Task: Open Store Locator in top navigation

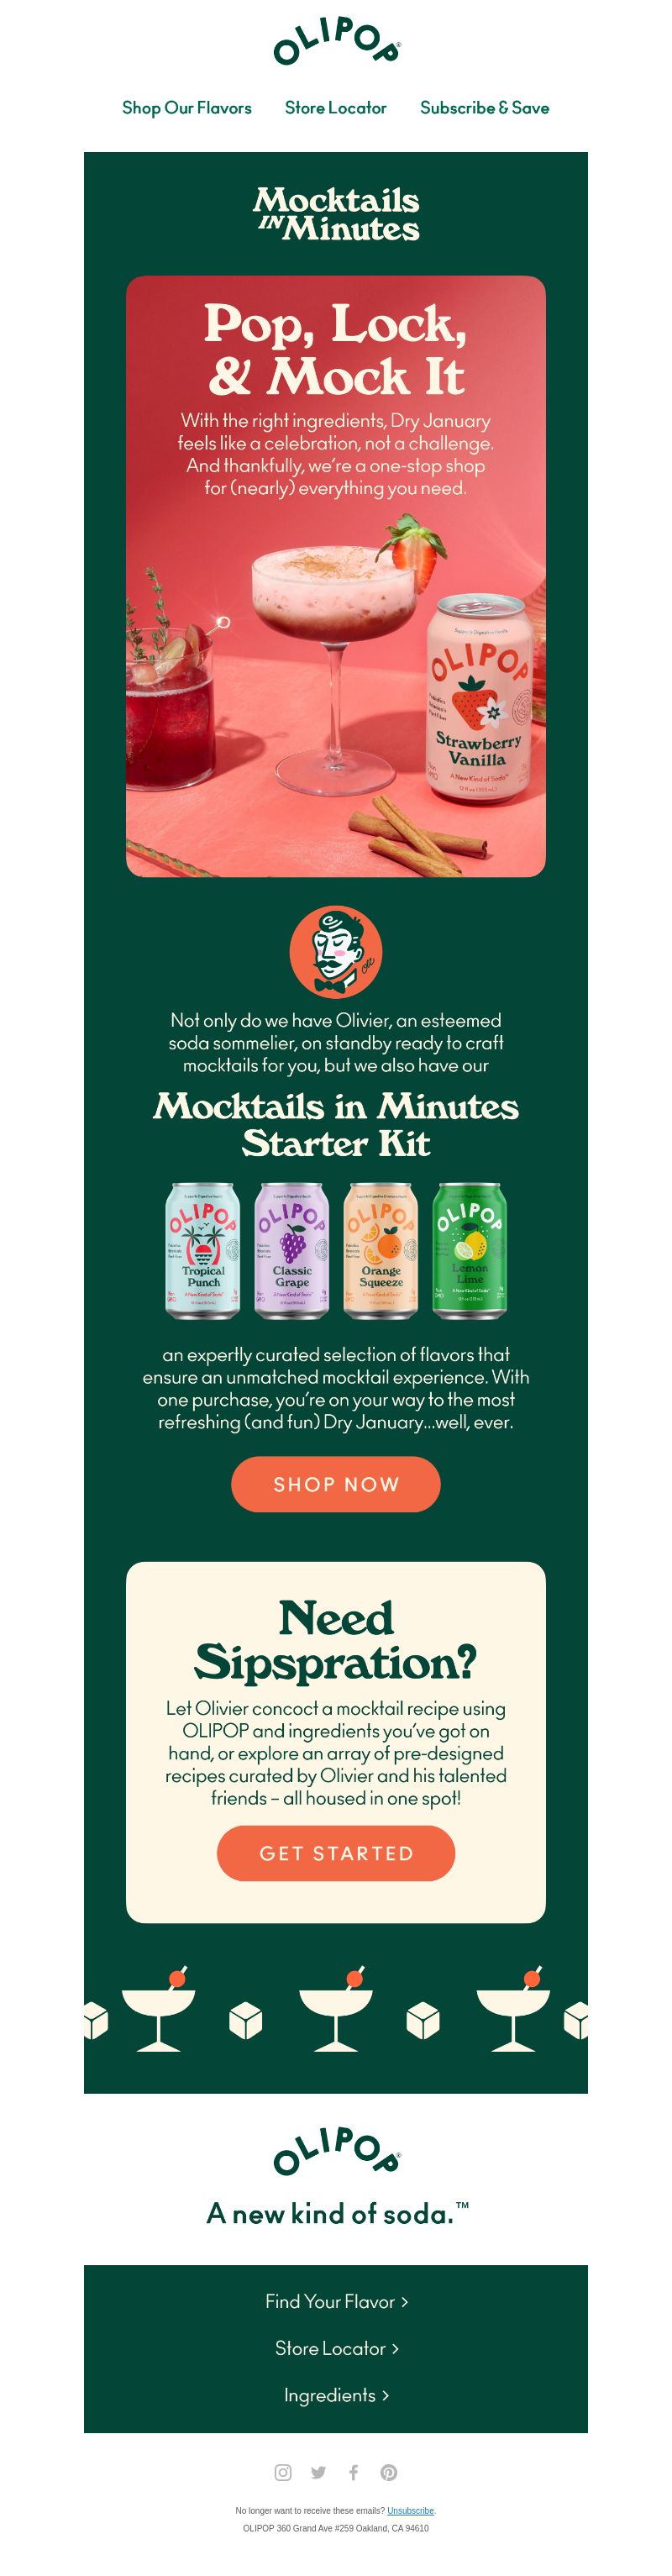Action: pyautogui.click(x=336, y=108)
